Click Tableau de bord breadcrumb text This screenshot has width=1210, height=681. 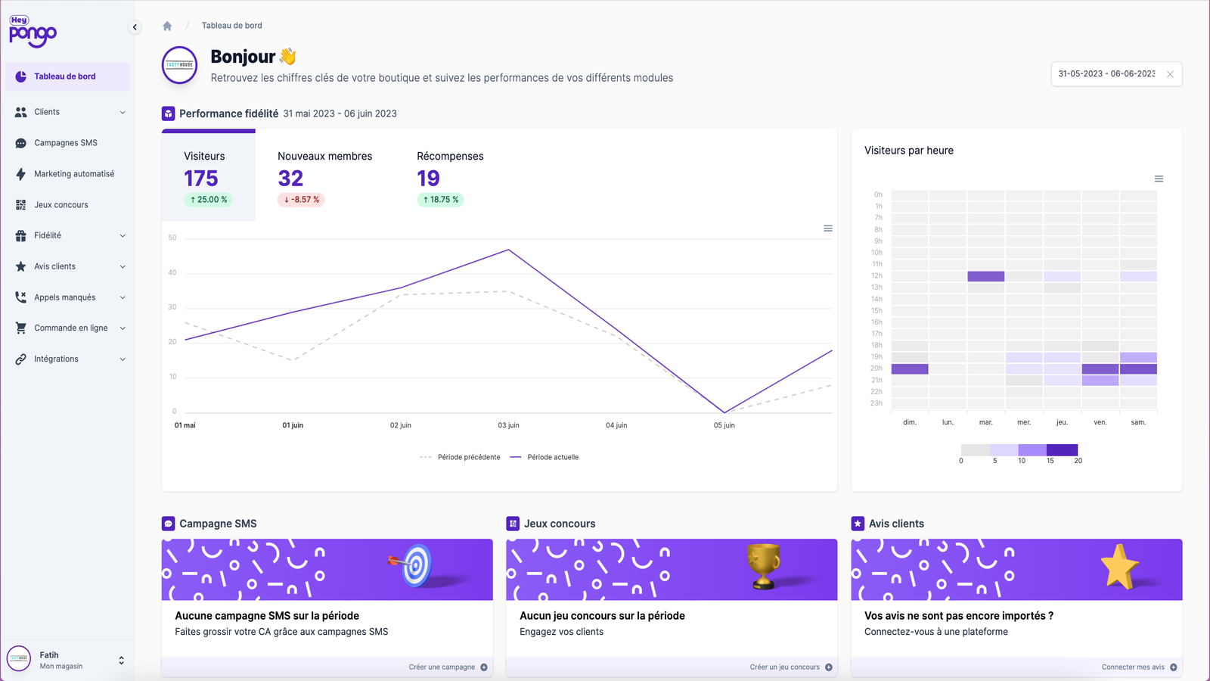click(232, 26)
